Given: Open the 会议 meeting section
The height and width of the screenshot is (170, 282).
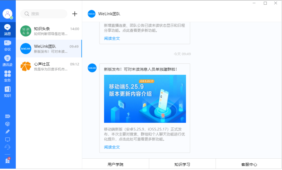Looking at the screenshot, I should tap(7, 45).
